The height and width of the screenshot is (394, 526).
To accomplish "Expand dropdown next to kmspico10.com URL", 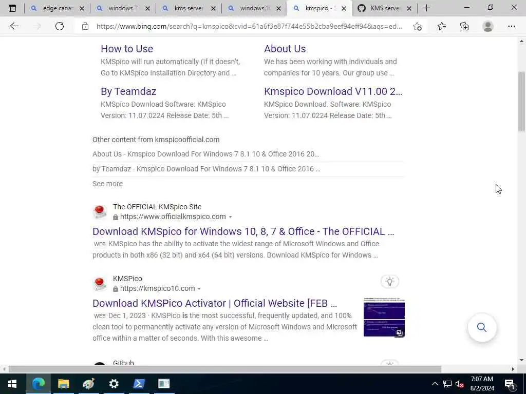I will pyautogui.click(x=199, y=289).
